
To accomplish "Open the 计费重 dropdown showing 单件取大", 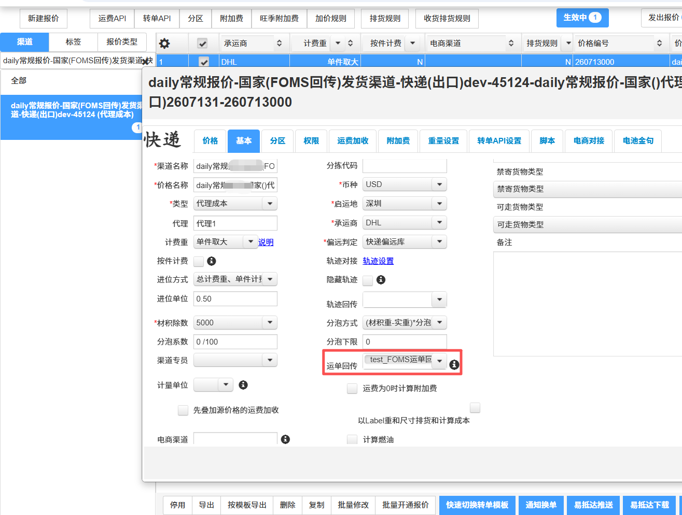I will (226, 242).
